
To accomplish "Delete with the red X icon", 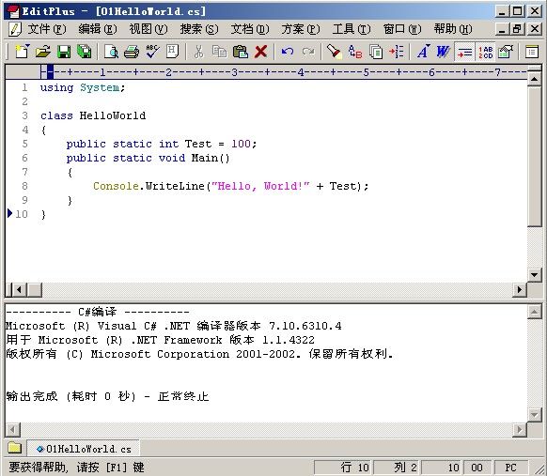I will point(260,52).
